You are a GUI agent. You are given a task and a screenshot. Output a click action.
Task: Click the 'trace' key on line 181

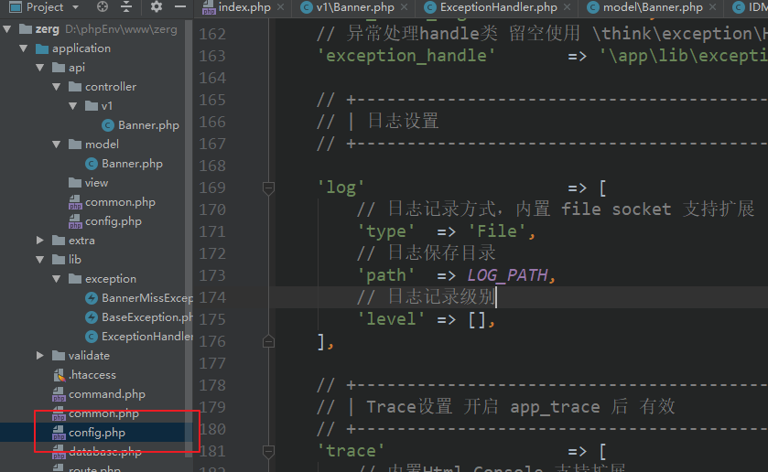351,451
